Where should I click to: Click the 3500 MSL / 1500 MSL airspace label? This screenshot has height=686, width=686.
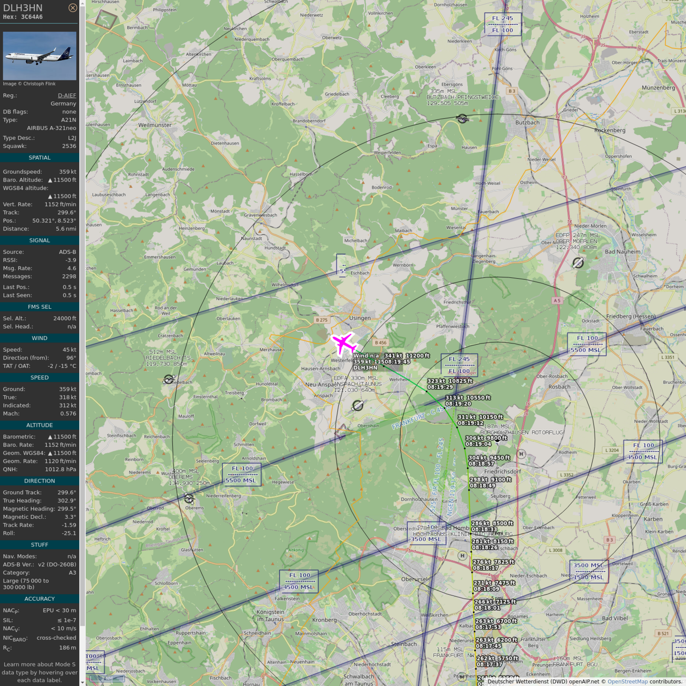(x=588, y=571)
